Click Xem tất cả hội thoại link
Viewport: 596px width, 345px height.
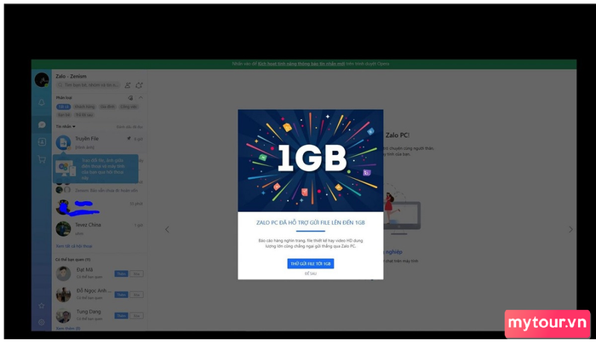click(x=74, y=246)
